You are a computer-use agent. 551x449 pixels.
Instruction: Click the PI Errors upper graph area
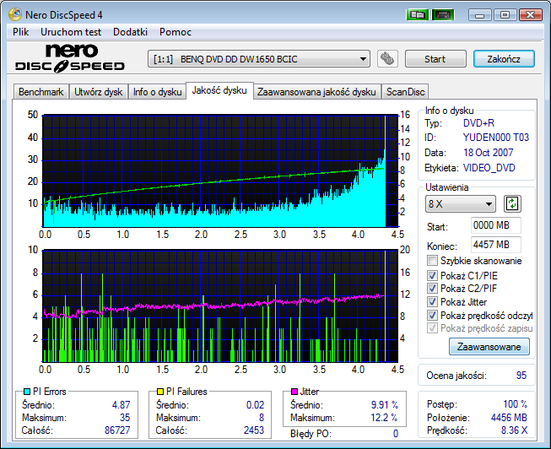(220, 170)
